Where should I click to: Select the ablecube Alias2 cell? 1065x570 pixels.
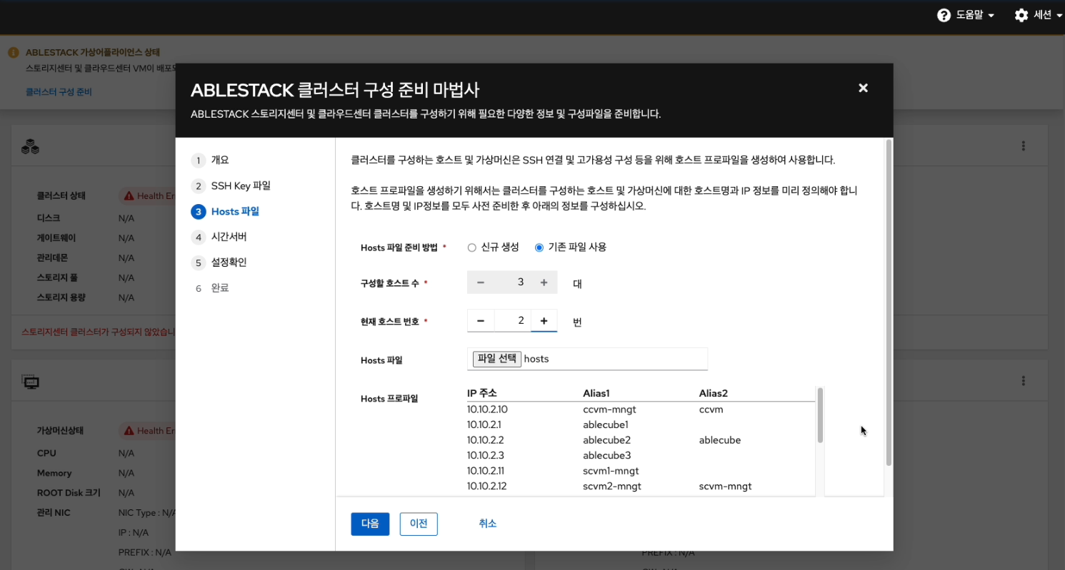(x=720, y=440)
